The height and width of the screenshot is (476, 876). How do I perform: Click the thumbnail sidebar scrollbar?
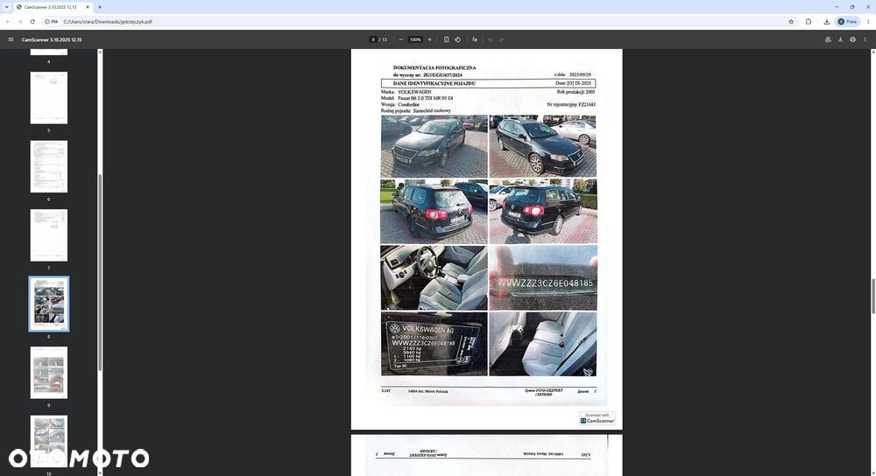(x=100, y=272)
